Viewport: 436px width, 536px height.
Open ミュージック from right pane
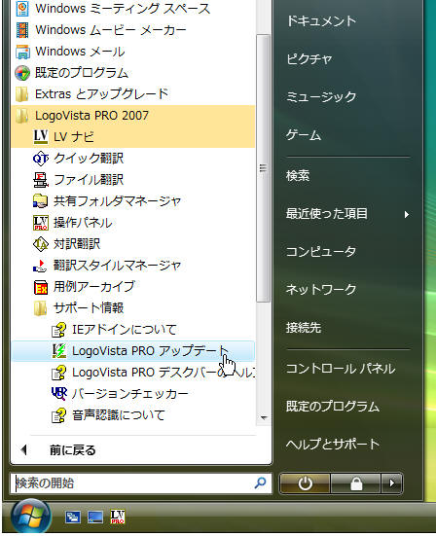pos(321,97)
